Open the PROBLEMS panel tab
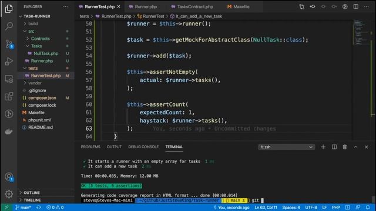376x211 pixels. 90,147
